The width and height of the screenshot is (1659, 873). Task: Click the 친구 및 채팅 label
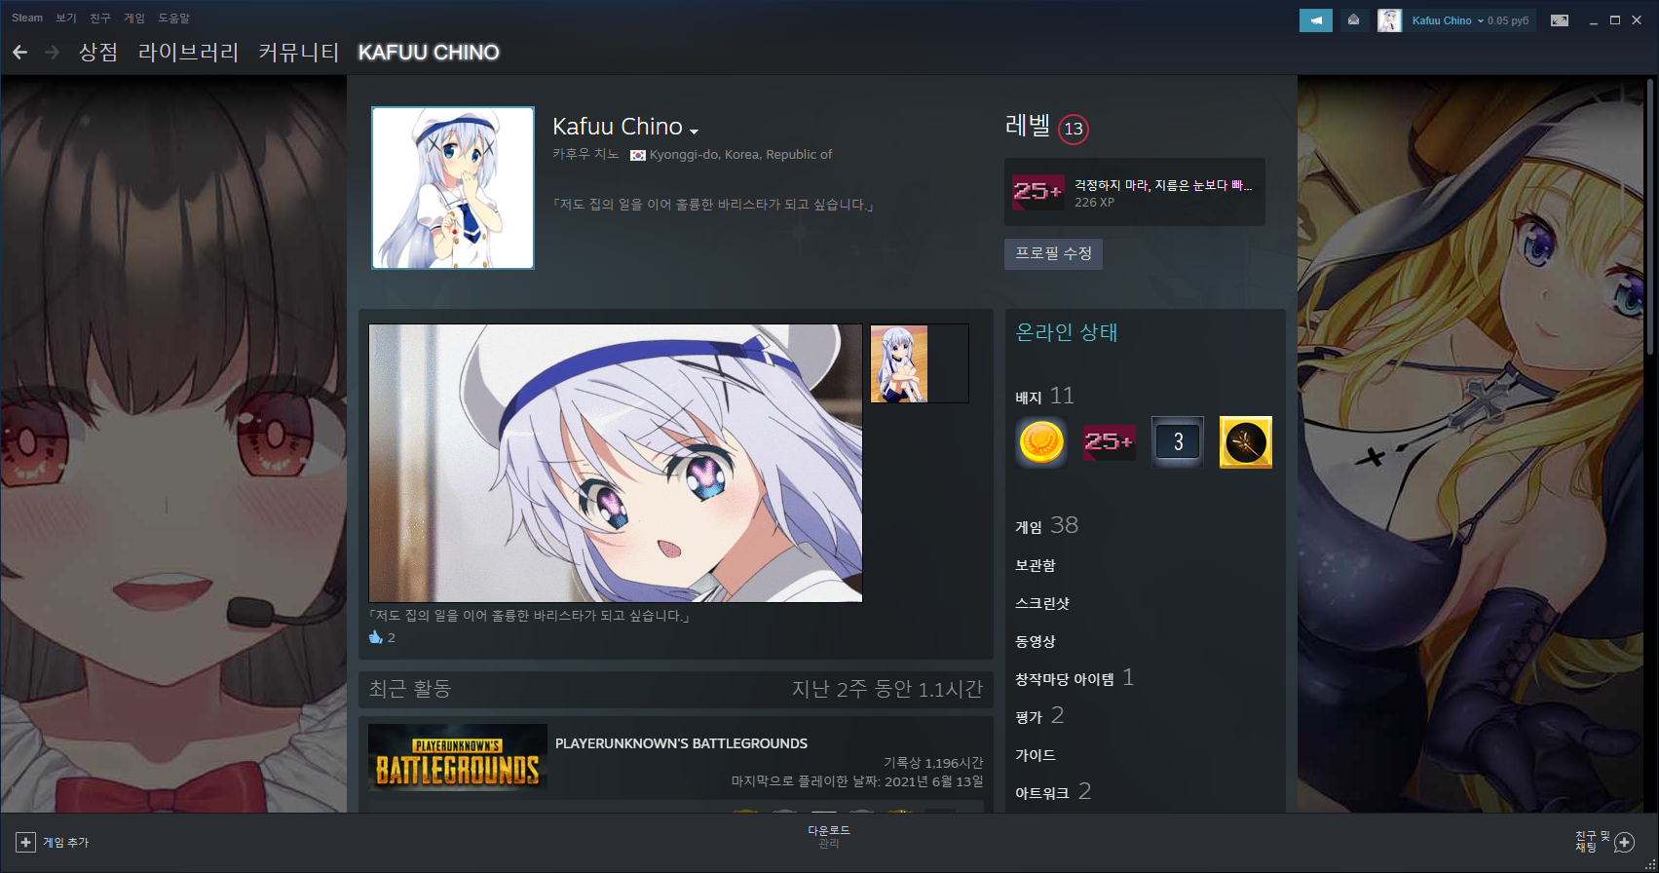coord(1593,842)
